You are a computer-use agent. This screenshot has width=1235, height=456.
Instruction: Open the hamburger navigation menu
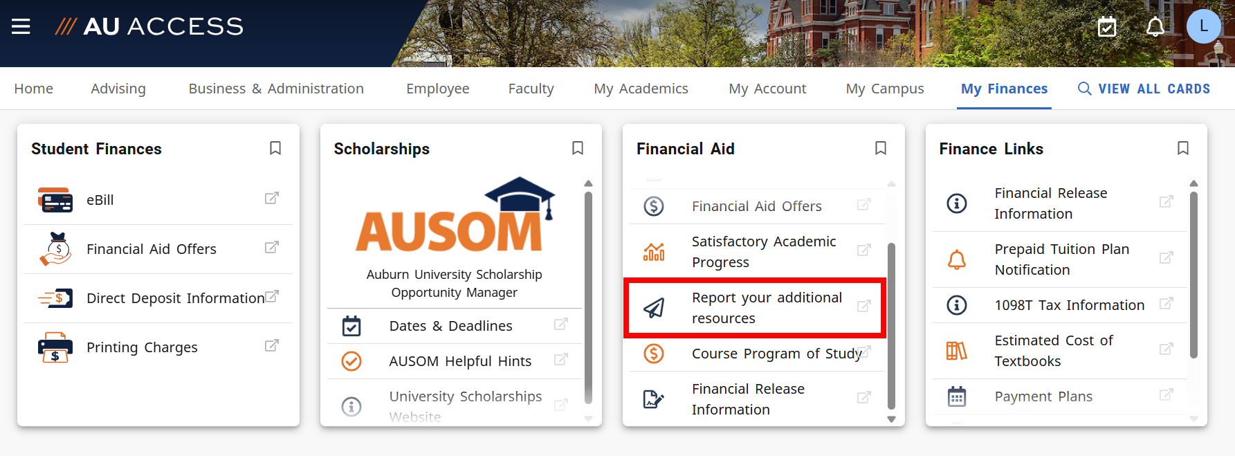click(x=21, y=26)
